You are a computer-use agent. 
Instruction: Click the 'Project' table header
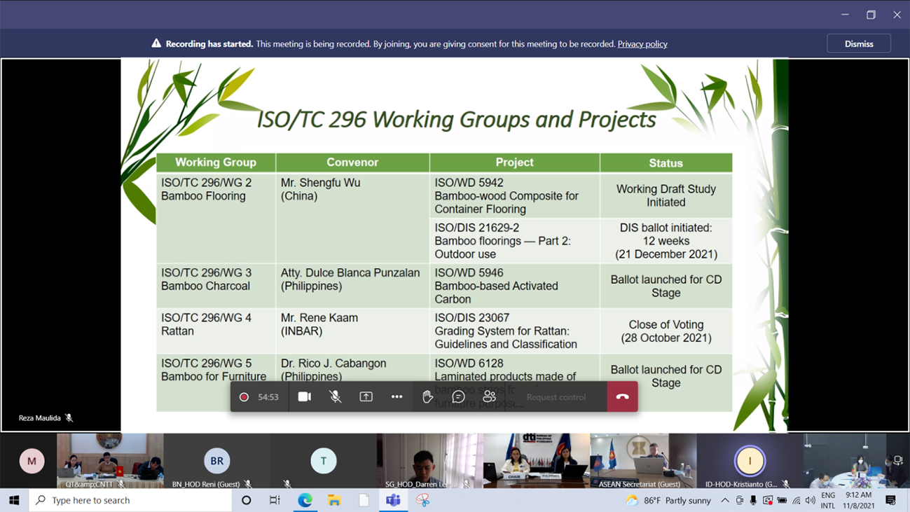pyautogui.click(x=514, y=162)
